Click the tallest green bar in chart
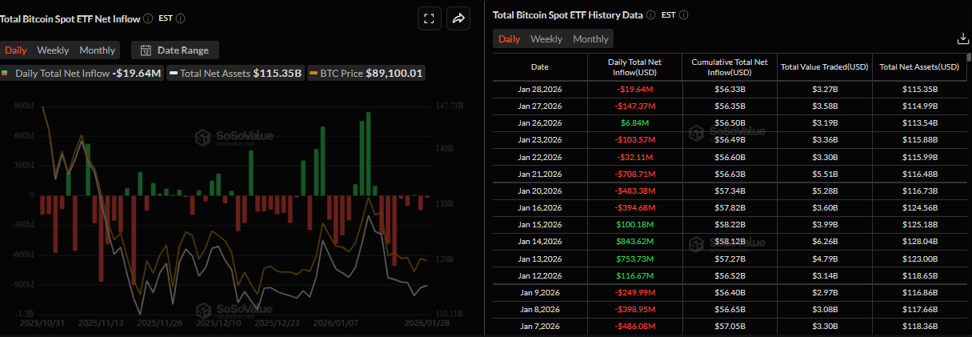Image resolution: width=972 pixels, height=337 pixels. tap(368, 153)
